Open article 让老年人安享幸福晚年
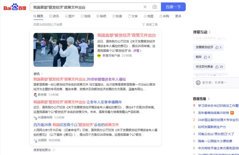 click(x=78, y=102)
